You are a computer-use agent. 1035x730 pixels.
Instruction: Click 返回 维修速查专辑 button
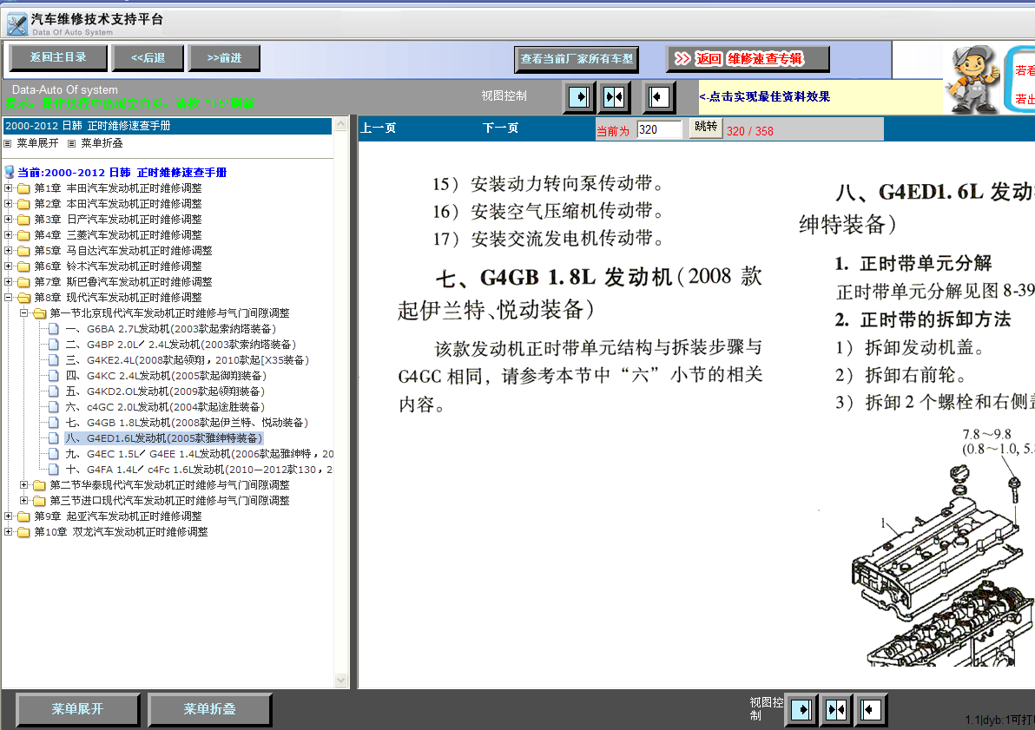pyautogui.click(x=748, y=59)
